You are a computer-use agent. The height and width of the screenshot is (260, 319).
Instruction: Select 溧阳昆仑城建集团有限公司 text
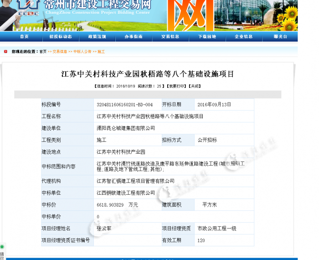point(126,128)
